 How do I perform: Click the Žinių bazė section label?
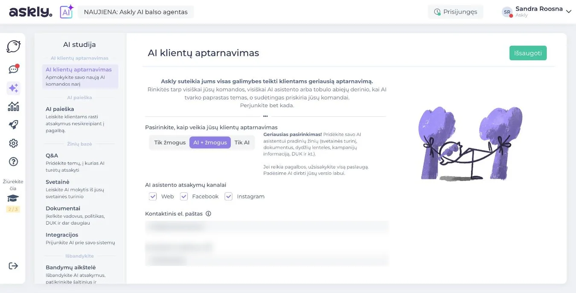click(79, 144)
